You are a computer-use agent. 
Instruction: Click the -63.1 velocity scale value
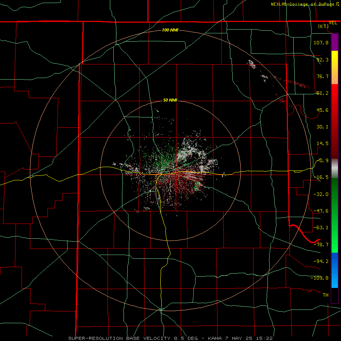tap(321, 228)
